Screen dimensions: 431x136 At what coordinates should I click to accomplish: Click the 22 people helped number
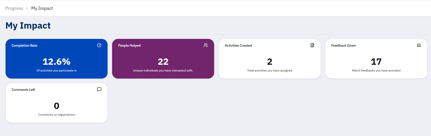(x=163, y=61)
